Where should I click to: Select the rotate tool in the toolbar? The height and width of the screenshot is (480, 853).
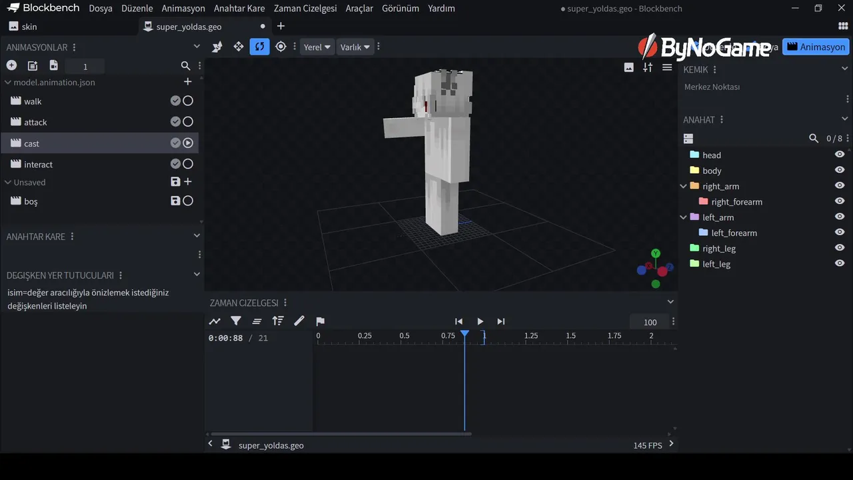259,47
